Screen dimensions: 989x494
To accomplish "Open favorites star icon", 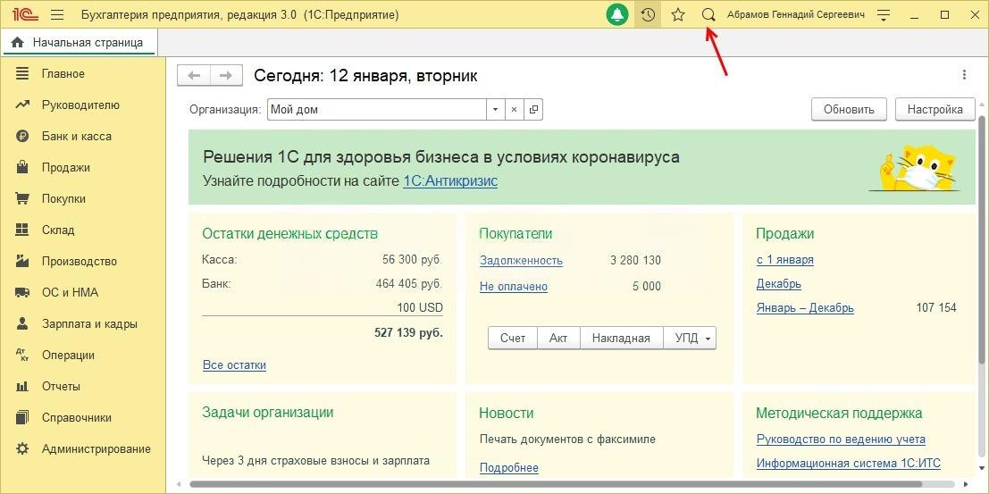I will click(678, 14).
